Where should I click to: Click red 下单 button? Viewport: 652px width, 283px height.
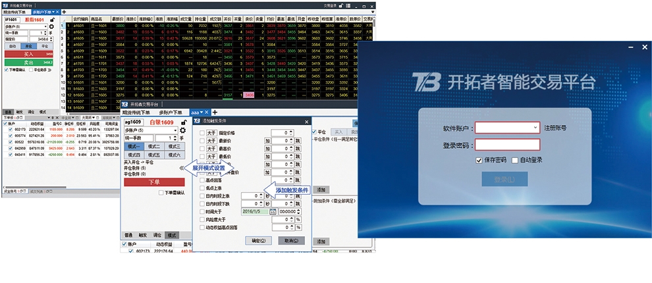(154, 182)
